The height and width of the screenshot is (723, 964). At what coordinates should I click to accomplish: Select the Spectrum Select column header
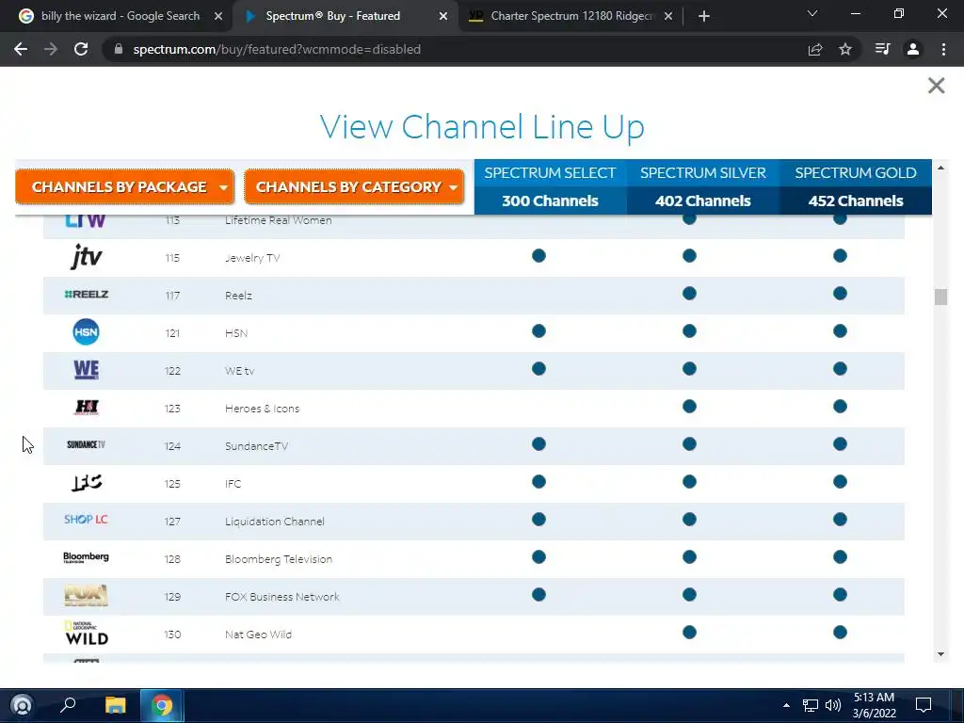click(550, 187)
